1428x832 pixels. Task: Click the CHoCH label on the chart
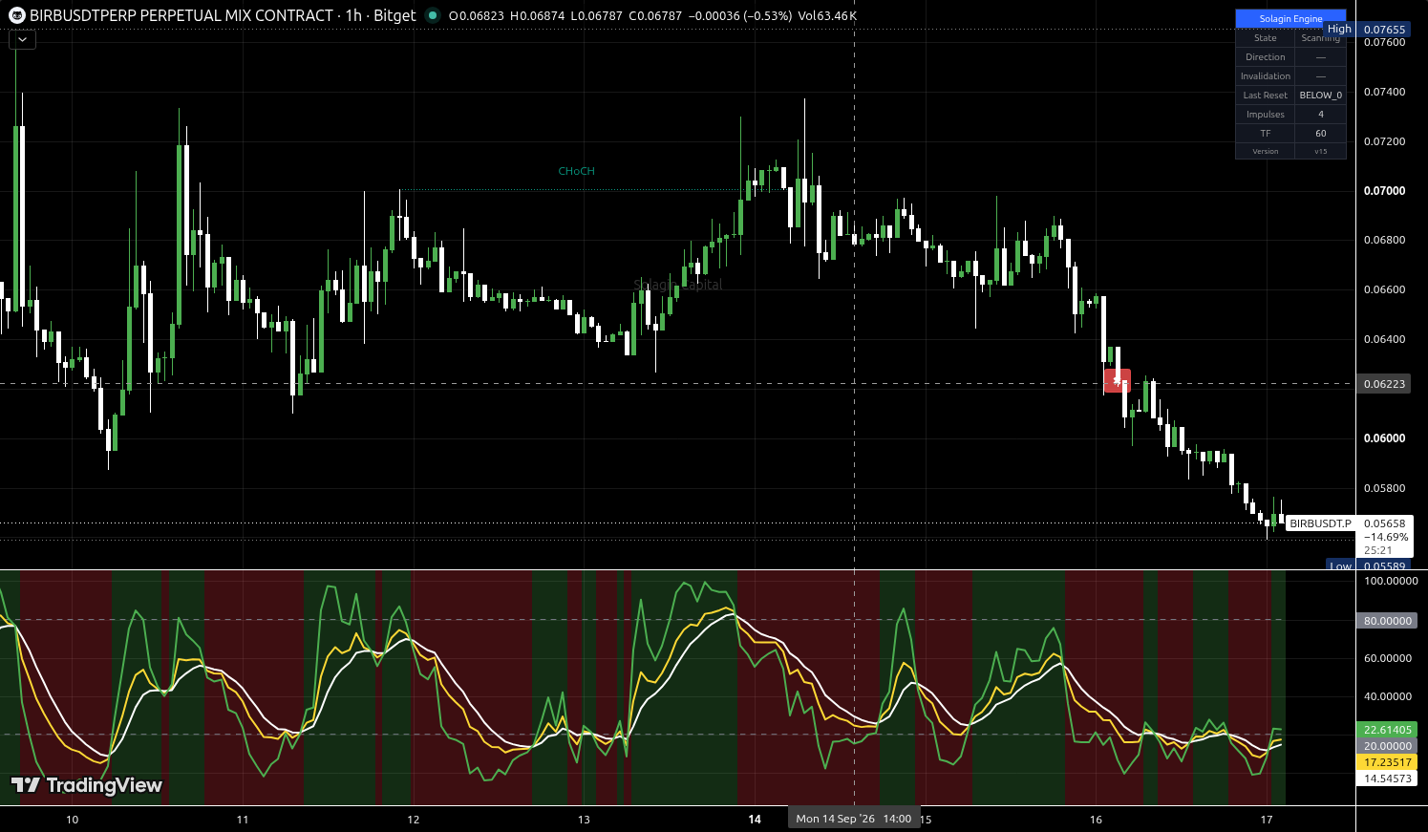(576, 171)
